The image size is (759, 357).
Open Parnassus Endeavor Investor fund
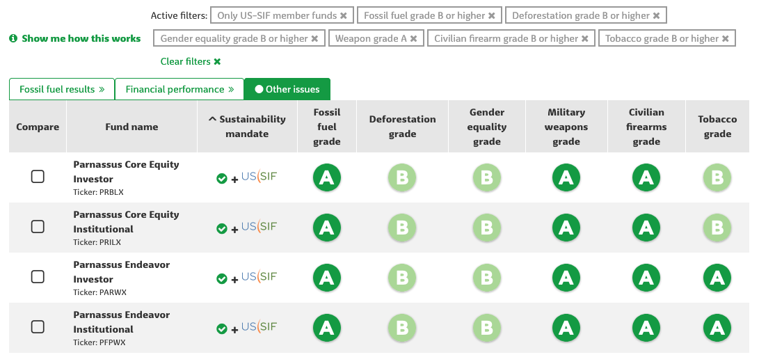[122, 271]
